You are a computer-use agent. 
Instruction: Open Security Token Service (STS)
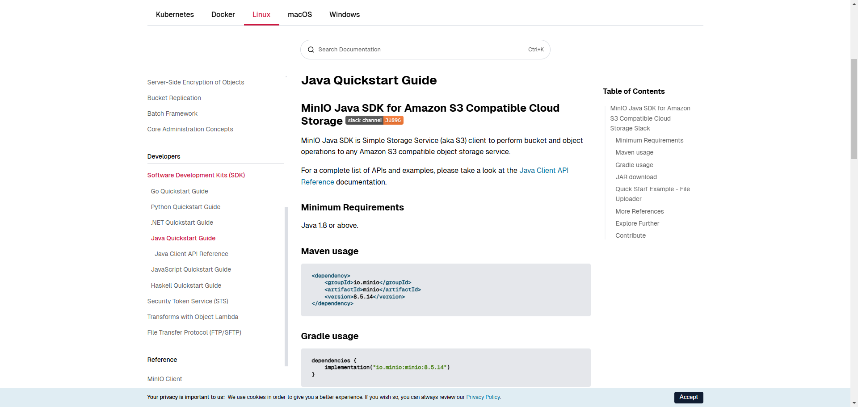pyautogui.click(x=188, y=301)
